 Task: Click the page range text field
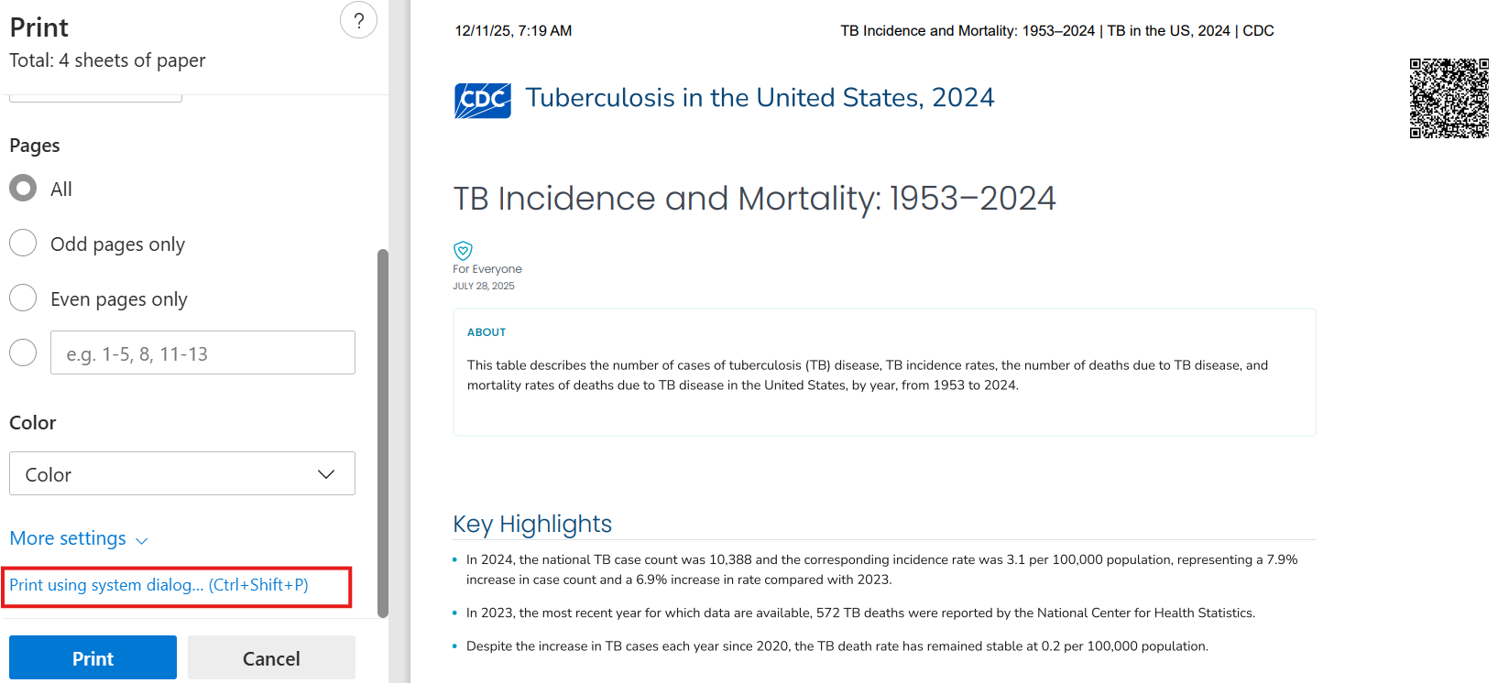(202, 353)
